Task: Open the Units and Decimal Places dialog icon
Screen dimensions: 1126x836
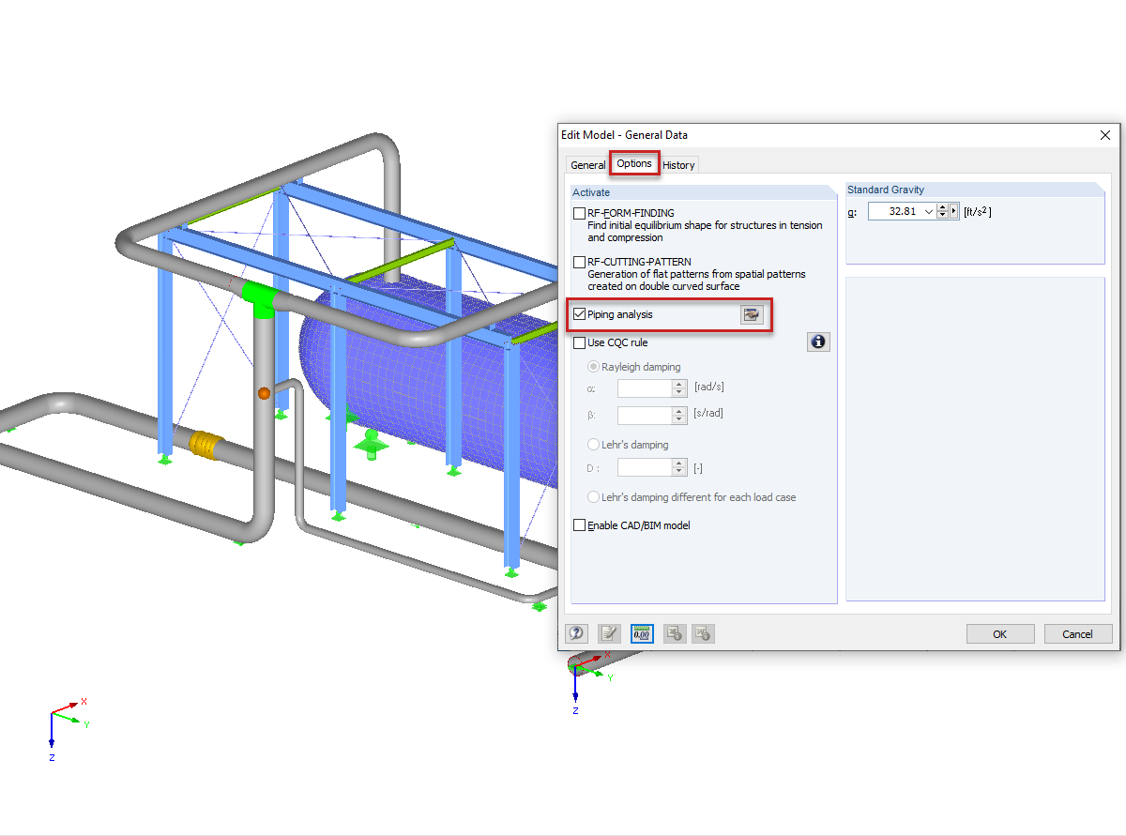Action: click(641, 633)
